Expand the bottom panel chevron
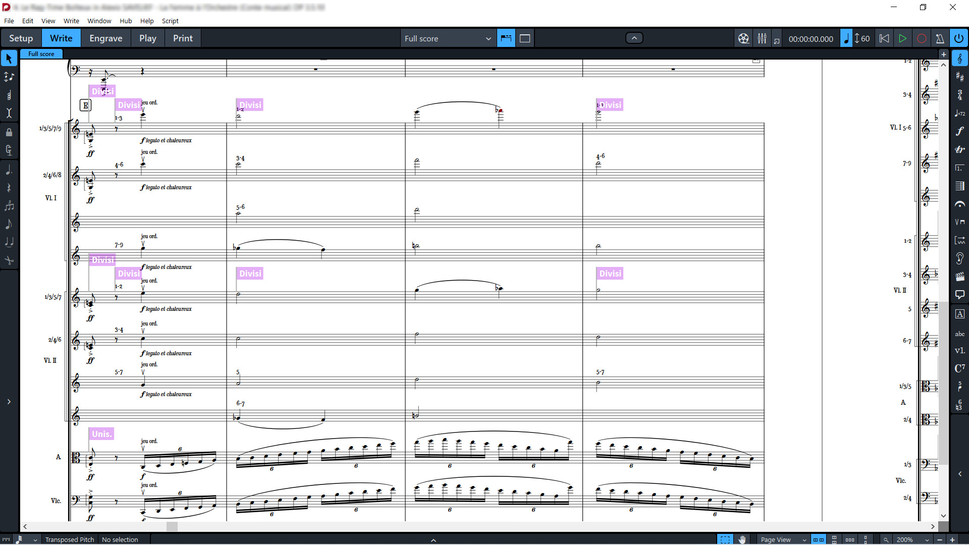Viewport: 969px width, 545px height. (x=434, y=540)
